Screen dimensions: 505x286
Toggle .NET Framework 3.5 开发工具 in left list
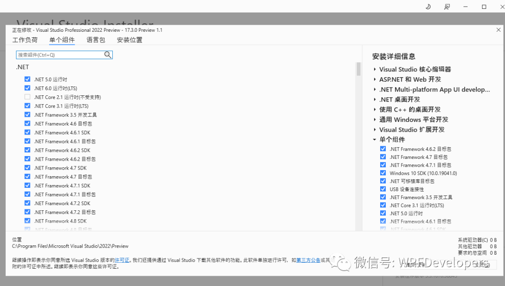click(28, 114)
